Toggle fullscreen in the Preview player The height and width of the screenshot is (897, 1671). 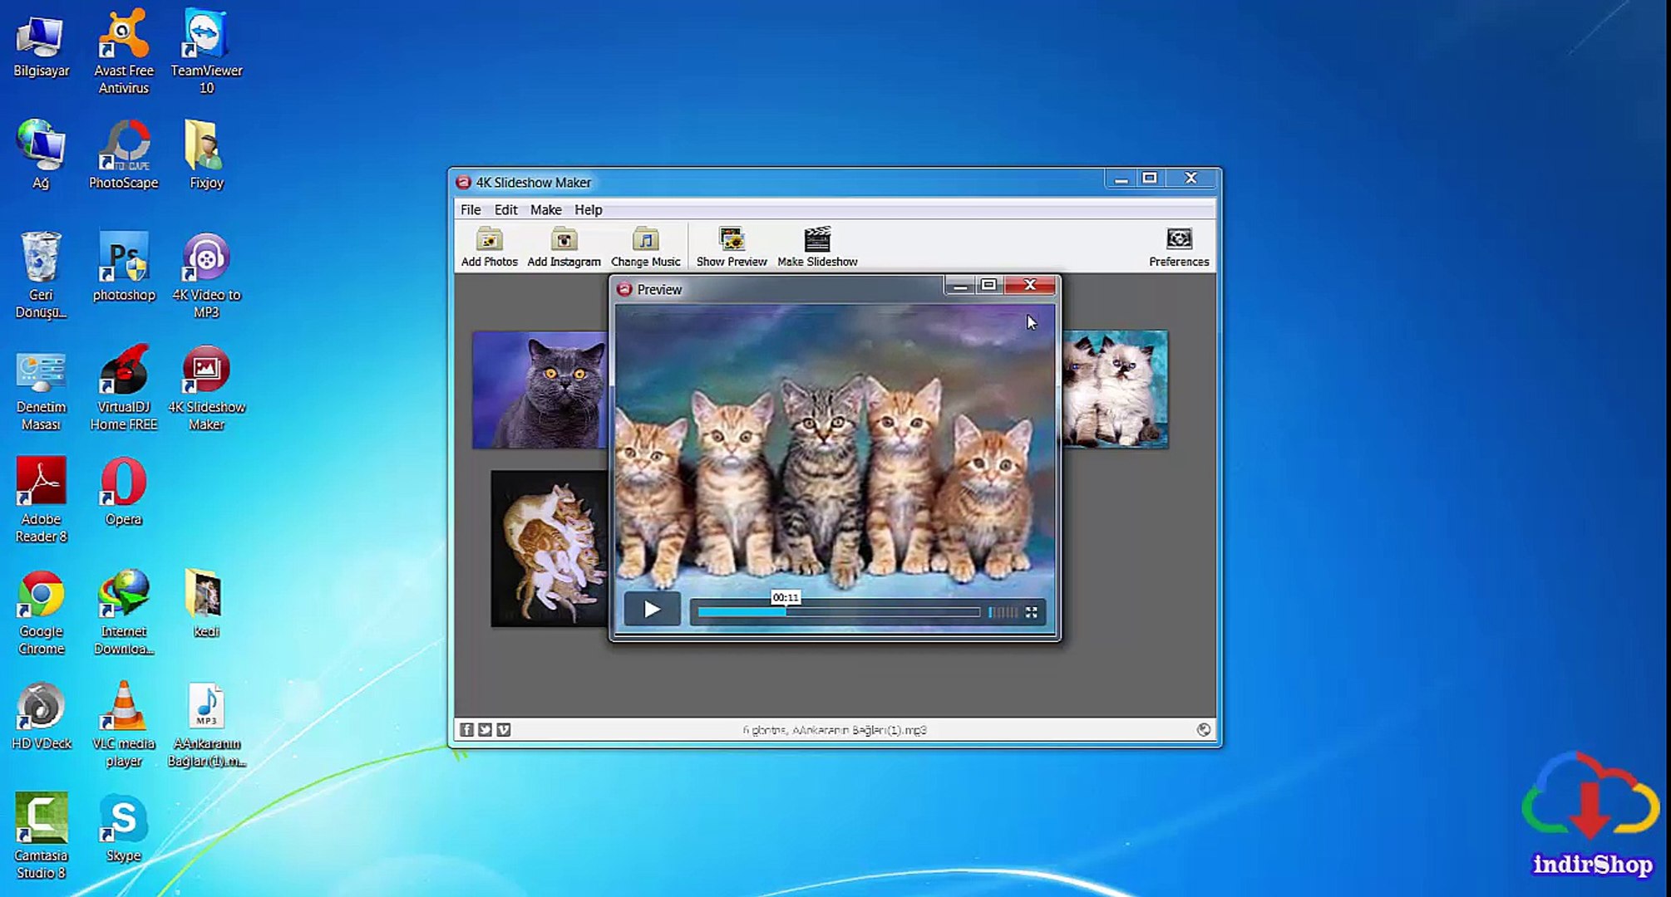(x=1032, y=612)
